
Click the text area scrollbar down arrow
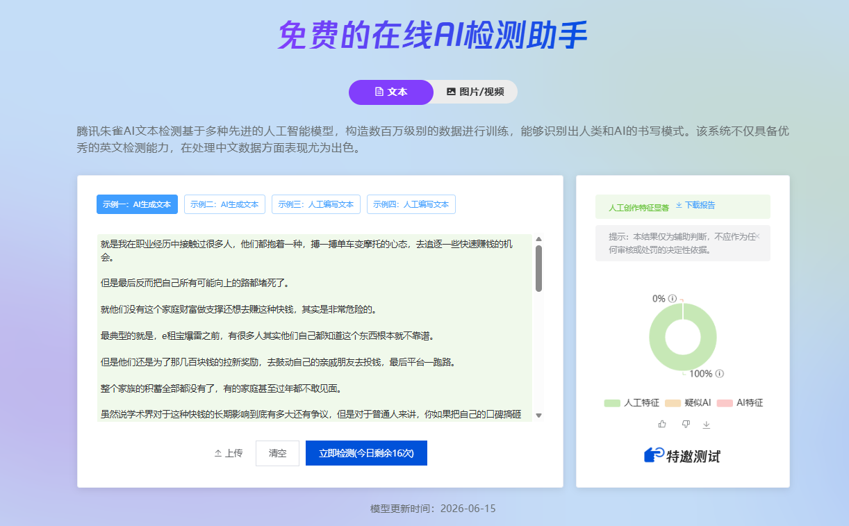tap(538, 416)
